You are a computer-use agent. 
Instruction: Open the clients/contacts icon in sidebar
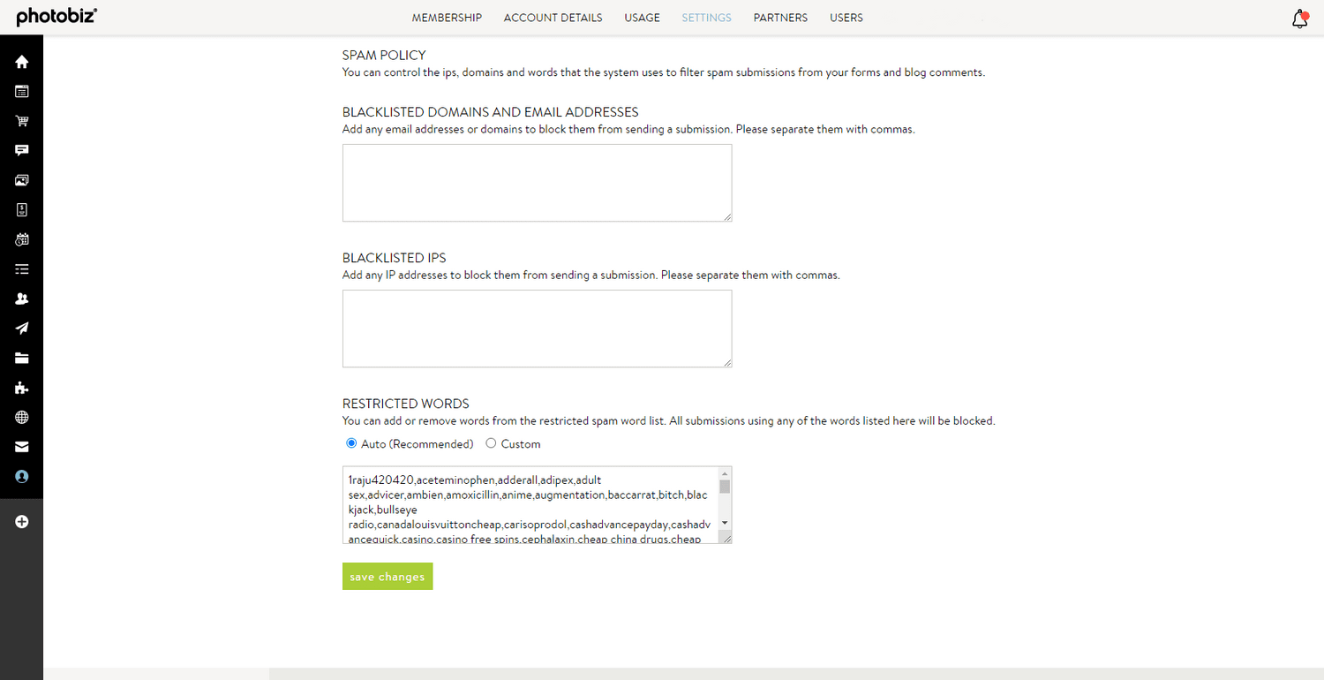[21, 298]
